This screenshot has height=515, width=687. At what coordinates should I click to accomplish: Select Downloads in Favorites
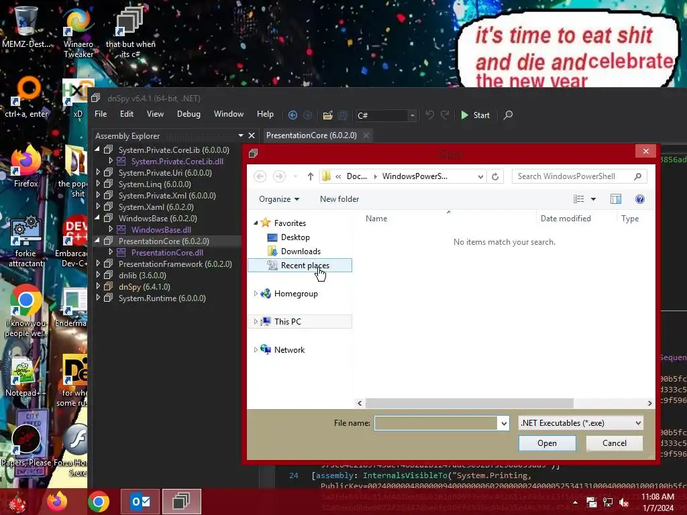tap(301, 251)
